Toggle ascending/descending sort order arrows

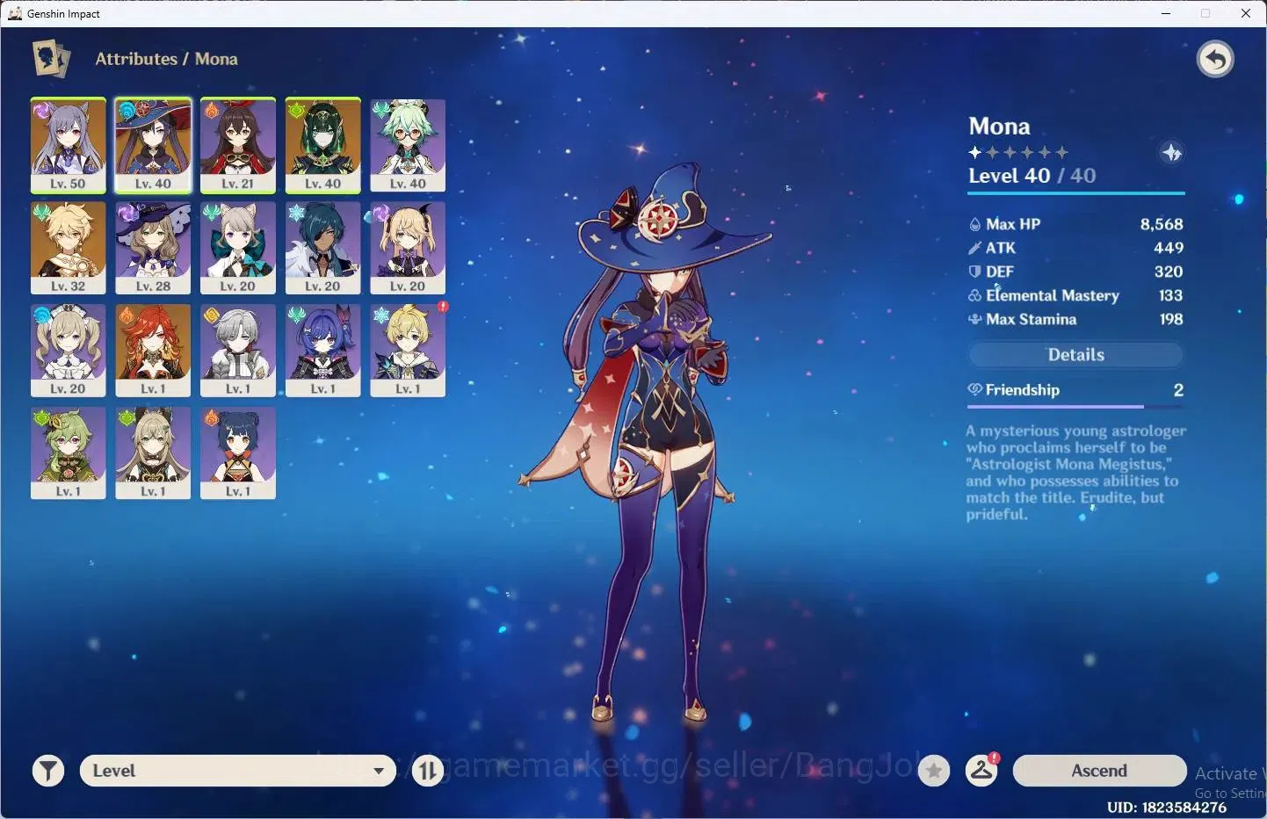click(428, 771)
